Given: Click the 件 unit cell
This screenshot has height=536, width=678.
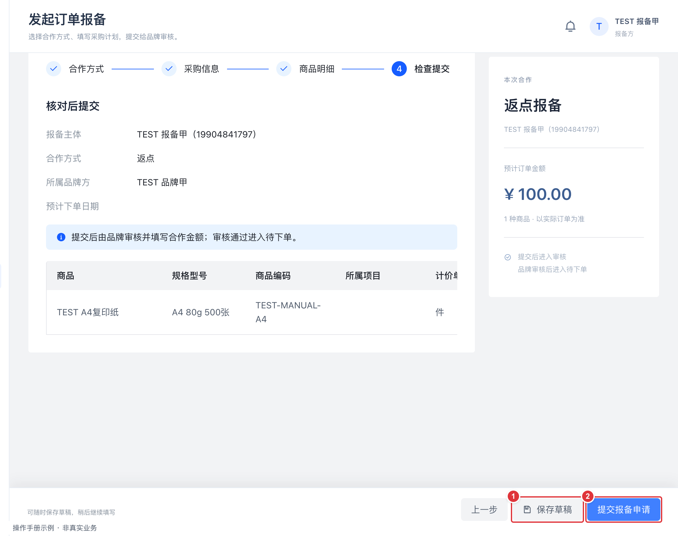Looking at the screenshot, I should 440,312.
